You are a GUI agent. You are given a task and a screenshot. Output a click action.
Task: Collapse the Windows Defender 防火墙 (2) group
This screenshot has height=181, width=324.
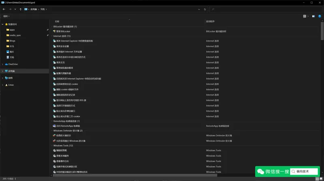click(52, 130)
